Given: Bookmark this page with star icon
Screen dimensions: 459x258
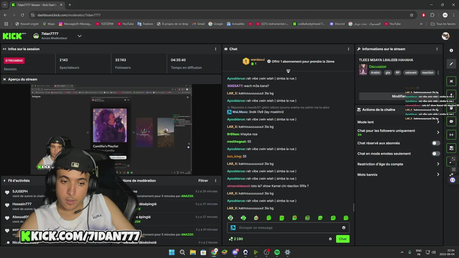Looking at the screenshot, I should pyautogui.click(x=412, y=15).
